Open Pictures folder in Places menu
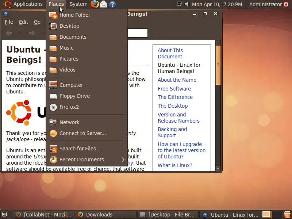This screenshot has height=219, width=292. 87,59
